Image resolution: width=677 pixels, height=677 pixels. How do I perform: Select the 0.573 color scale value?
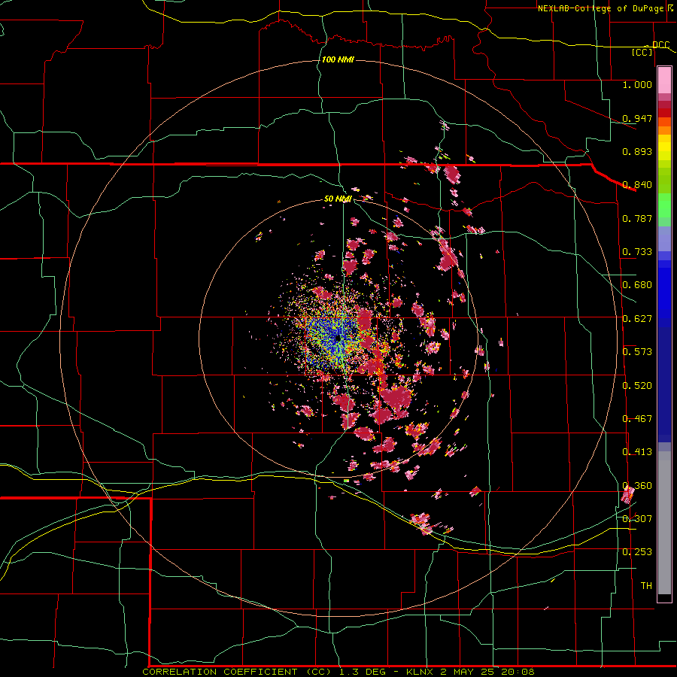point(637,352)
